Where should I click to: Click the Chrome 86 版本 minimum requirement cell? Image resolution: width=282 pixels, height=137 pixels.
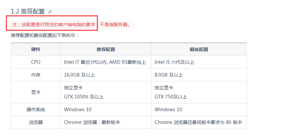coord(199,122)
